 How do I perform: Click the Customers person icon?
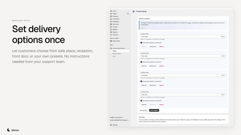click(111, 19)
